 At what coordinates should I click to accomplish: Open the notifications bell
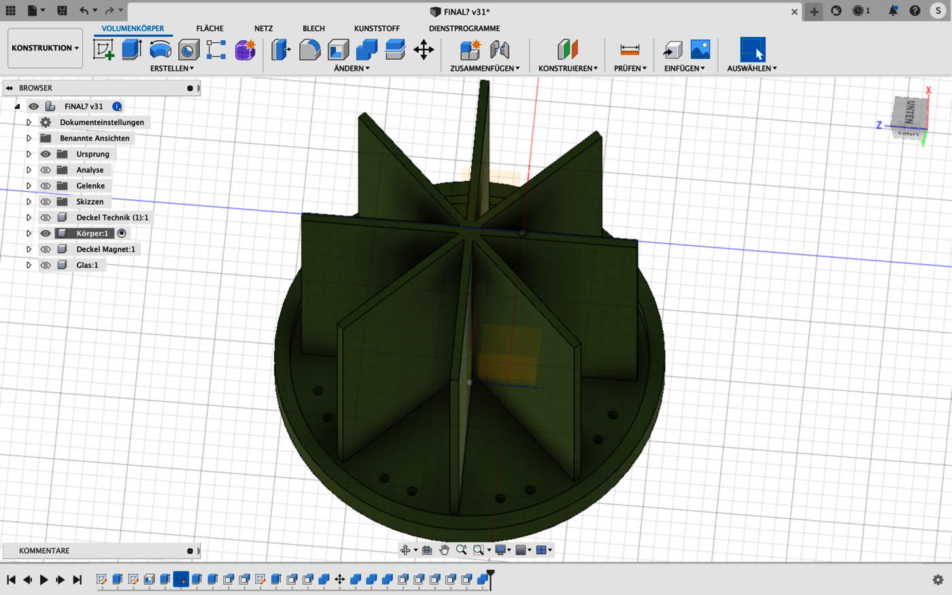(x=893, y=11)
